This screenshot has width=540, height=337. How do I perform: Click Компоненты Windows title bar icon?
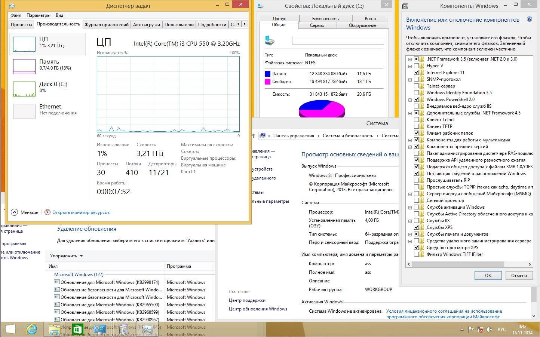tap(405, 6)
